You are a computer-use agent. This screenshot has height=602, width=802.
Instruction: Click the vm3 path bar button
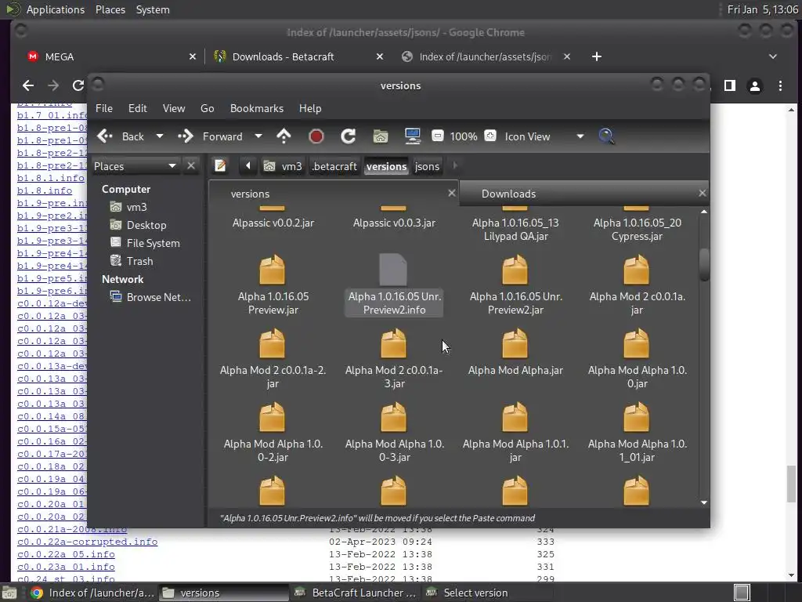tap(284, 166)
